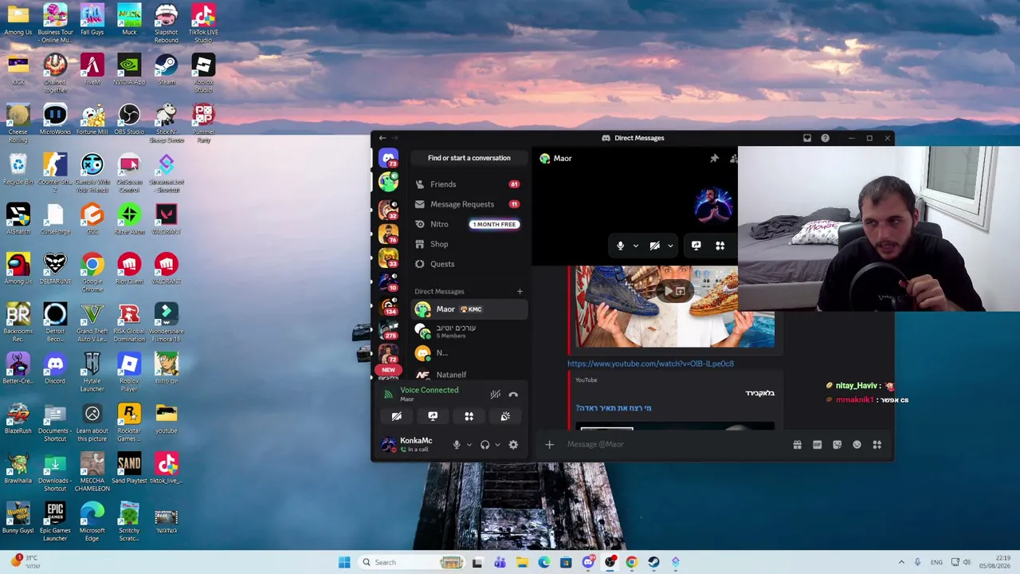Open the server with 134 notifications

pos(388,306)
